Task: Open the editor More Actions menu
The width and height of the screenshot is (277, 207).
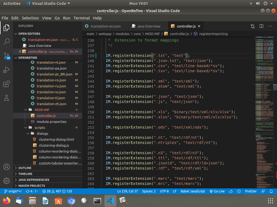Action: tap(270, 26)
